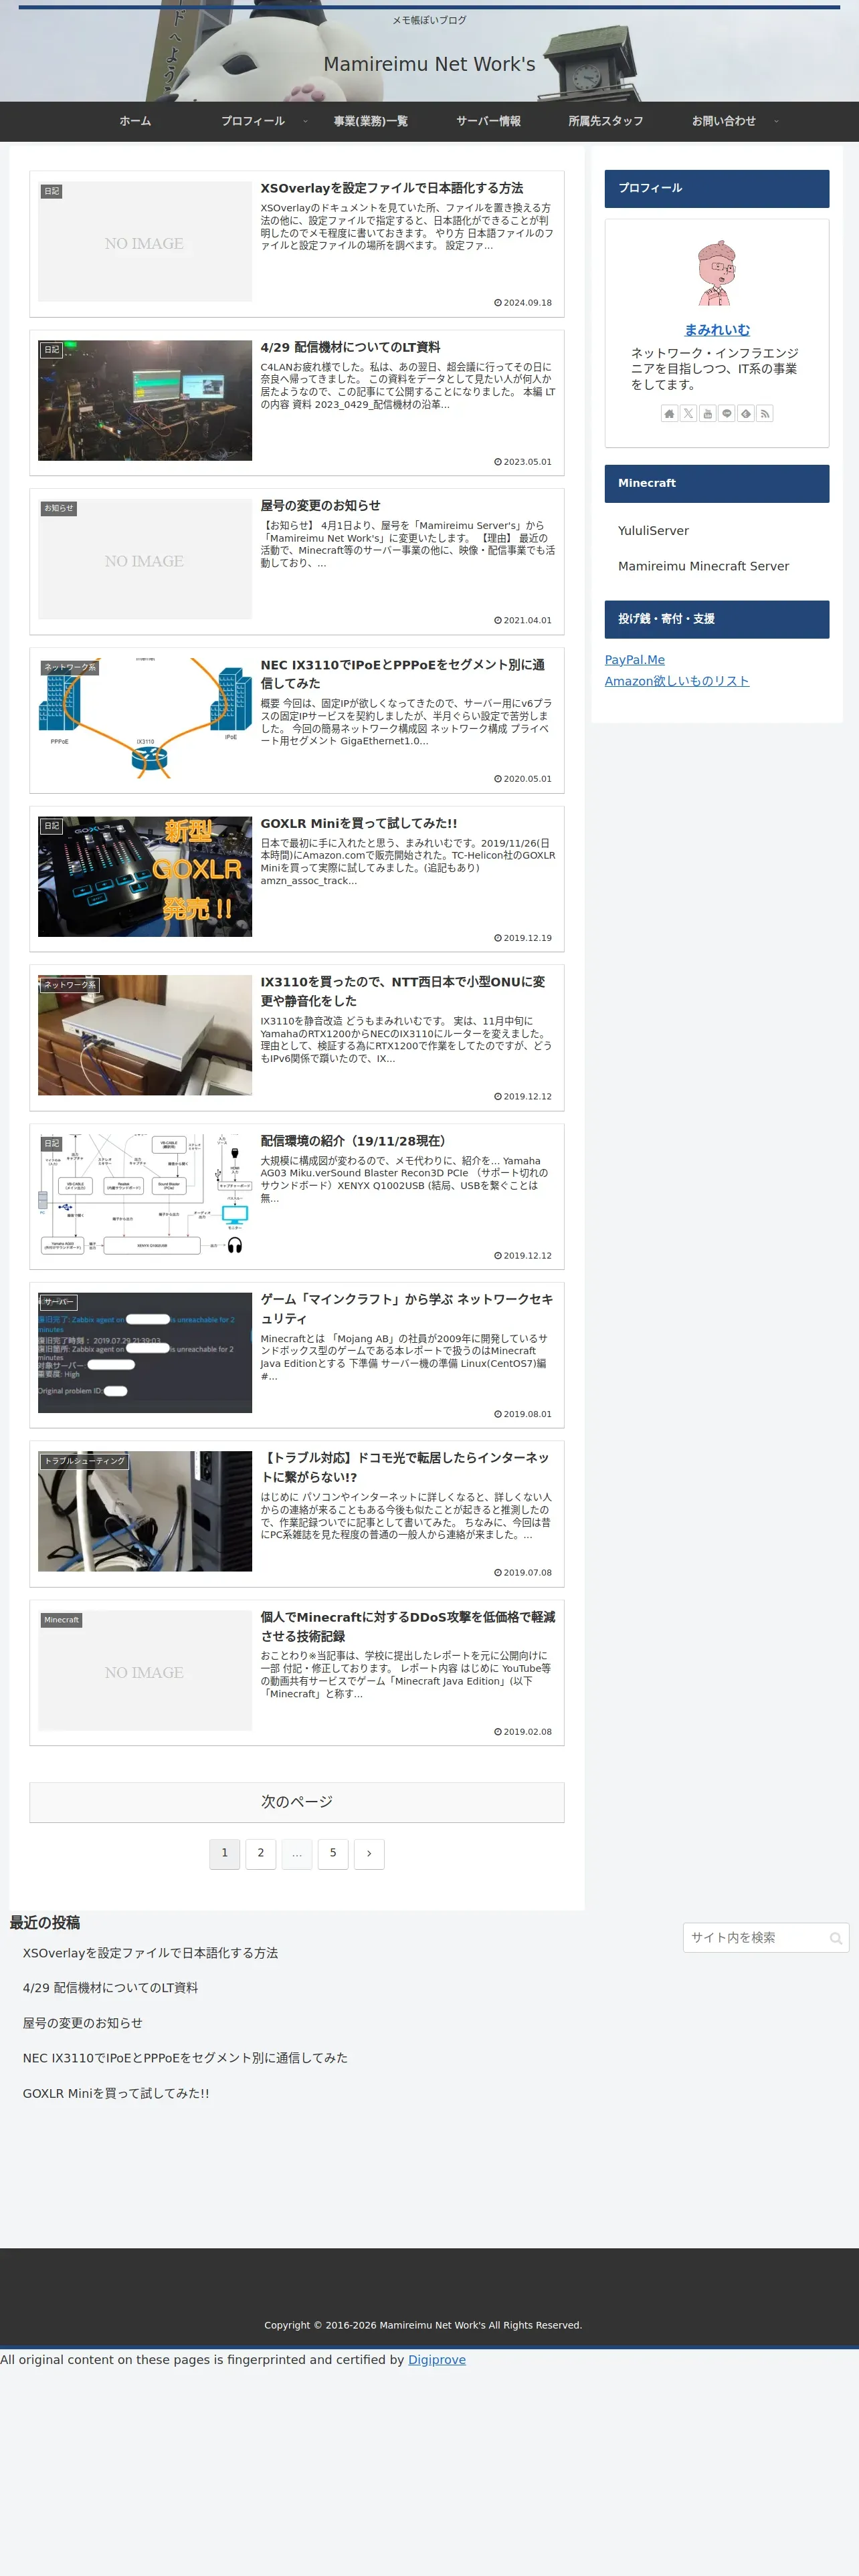Click the IX3110 network diagram thumbnail
Screen dimensions: 859x2576
pyautogui.click(x=145, y=718)
